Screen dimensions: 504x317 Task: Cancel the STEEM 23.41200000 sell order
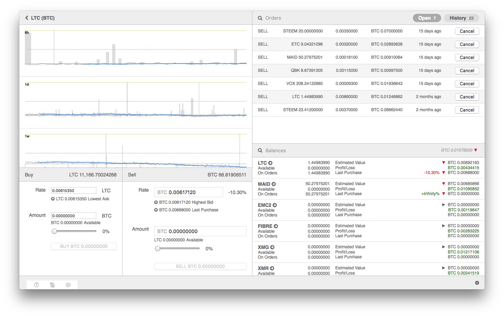pyautogui.click(x=467, y=110)
